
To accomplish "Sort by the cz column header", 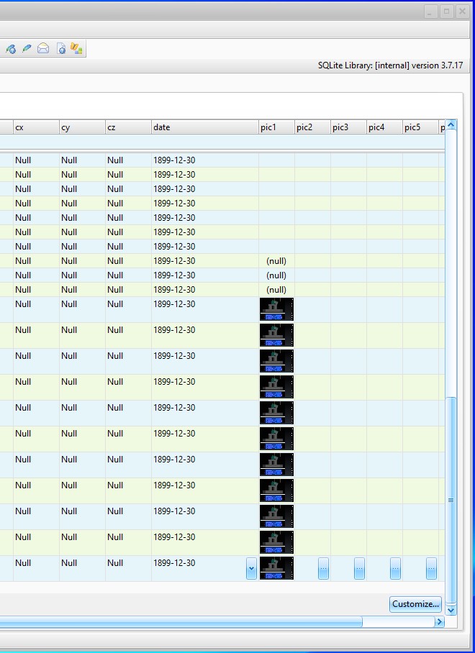I will (128, 127).
